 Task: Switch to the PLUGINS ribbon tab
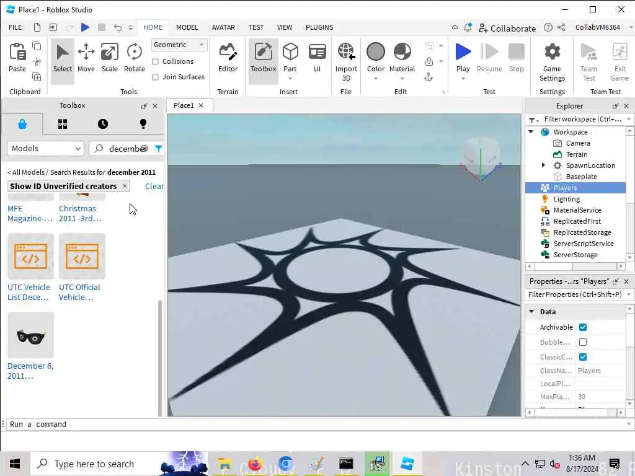(x=319, y=27)
